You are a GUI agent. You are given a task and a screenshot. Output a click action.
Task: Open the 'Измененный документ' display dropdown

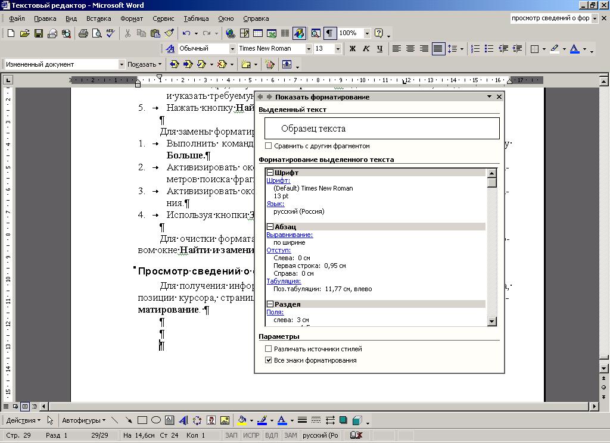click(122, 64)
